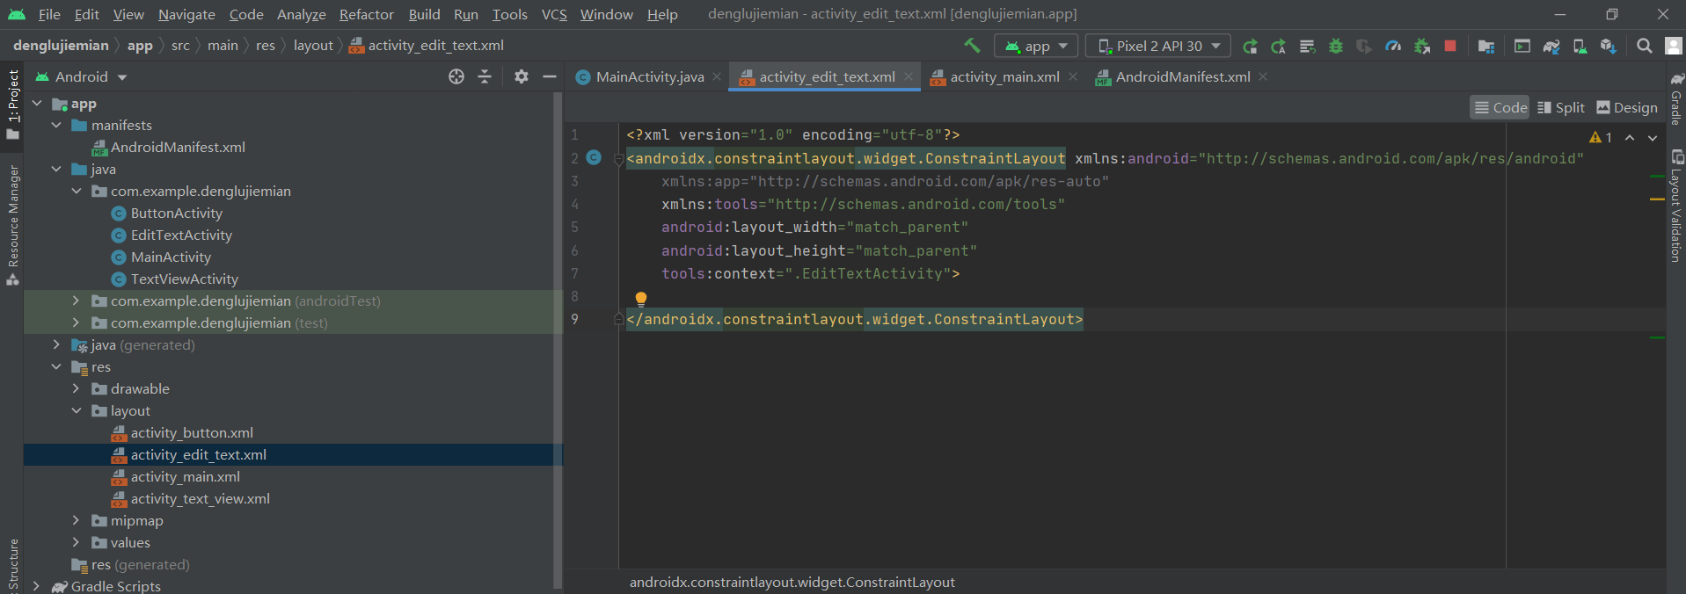Click the Run with Coverage icon
Viewport: 1686px width, 594px height.
1363,46
